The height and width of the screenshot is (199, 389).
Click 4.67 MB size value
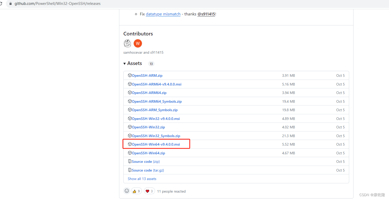tap(288, 153)
